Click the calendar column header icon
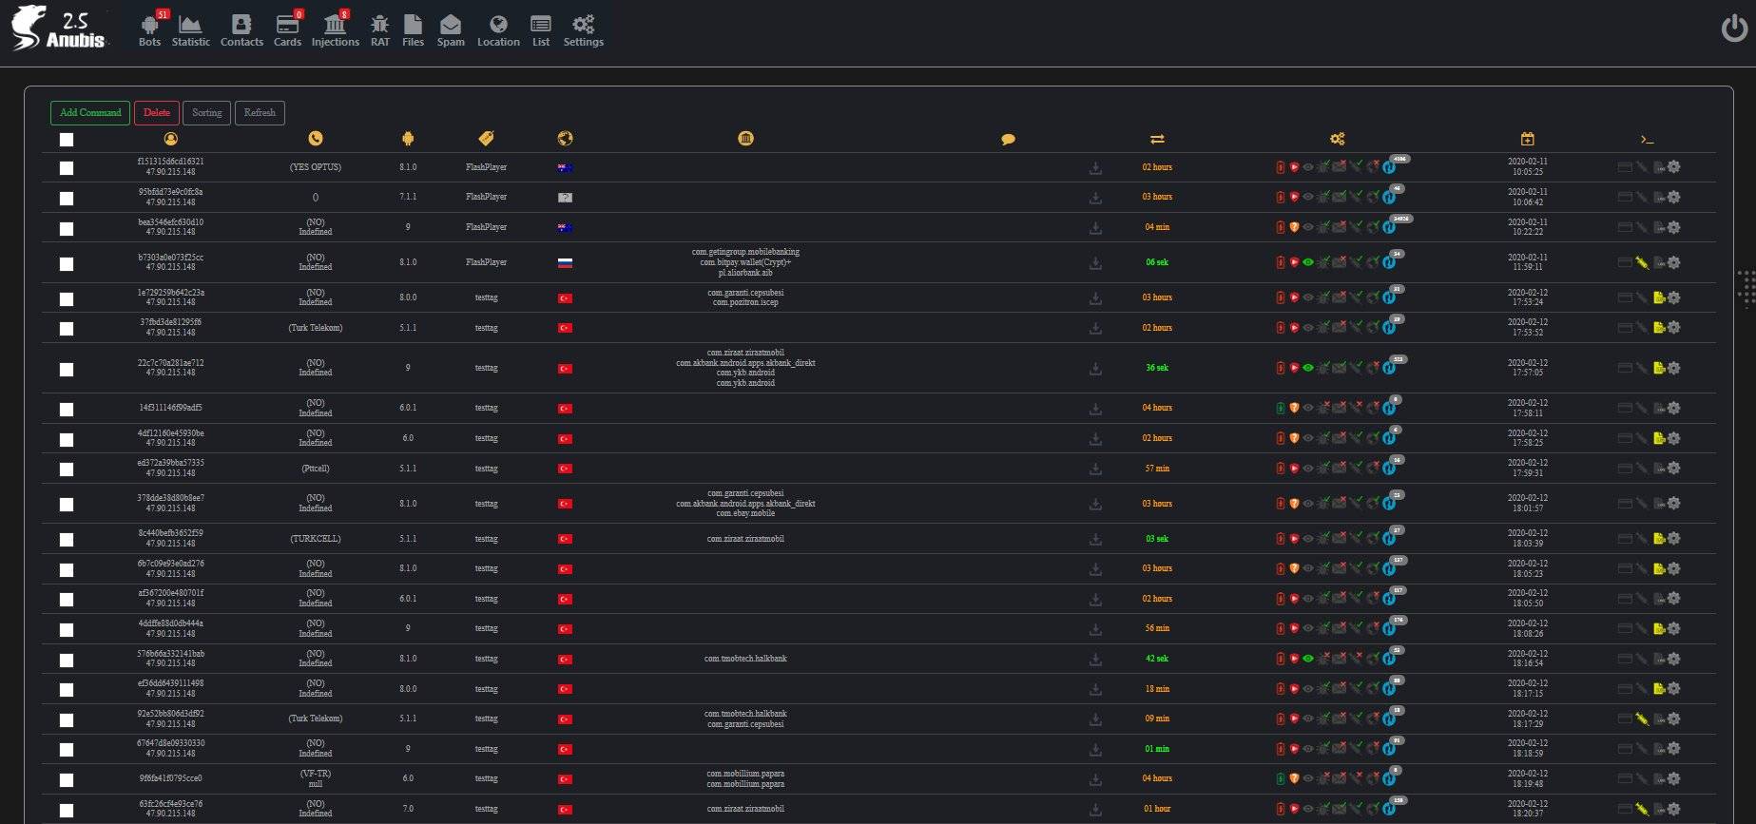The width and height of the screenshot is (1756, 824). pos(1527,139)
